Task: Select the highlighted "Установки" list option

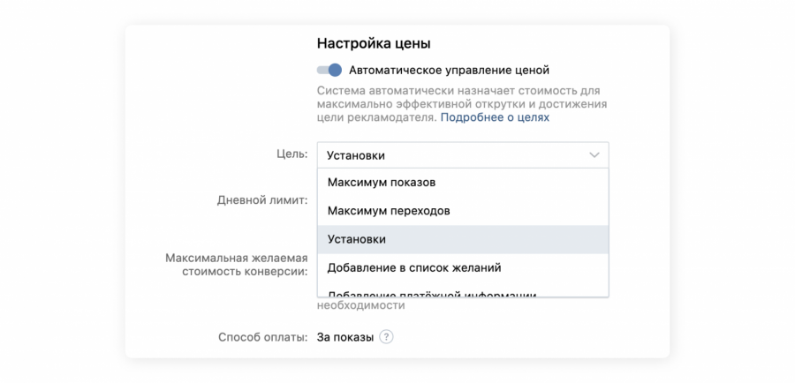Action: [357, 239]
